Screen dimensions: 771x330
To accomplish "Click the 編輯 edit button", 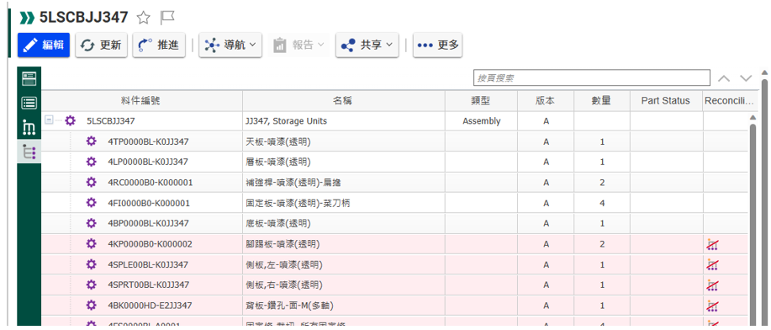I will click(x=44, y=45).
